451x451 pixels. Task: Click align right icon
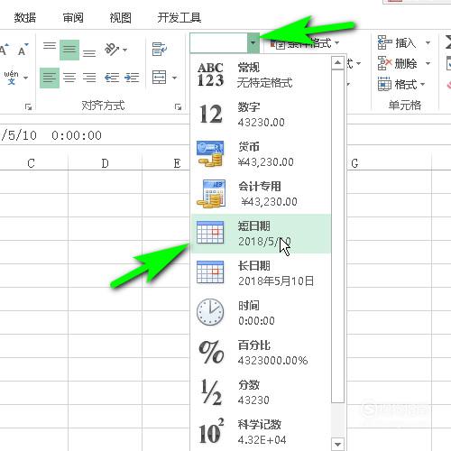click(89, 78)
